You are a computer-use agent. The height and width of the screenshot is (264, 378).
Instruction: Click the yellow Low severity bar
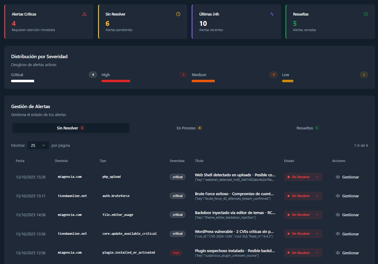288,81
